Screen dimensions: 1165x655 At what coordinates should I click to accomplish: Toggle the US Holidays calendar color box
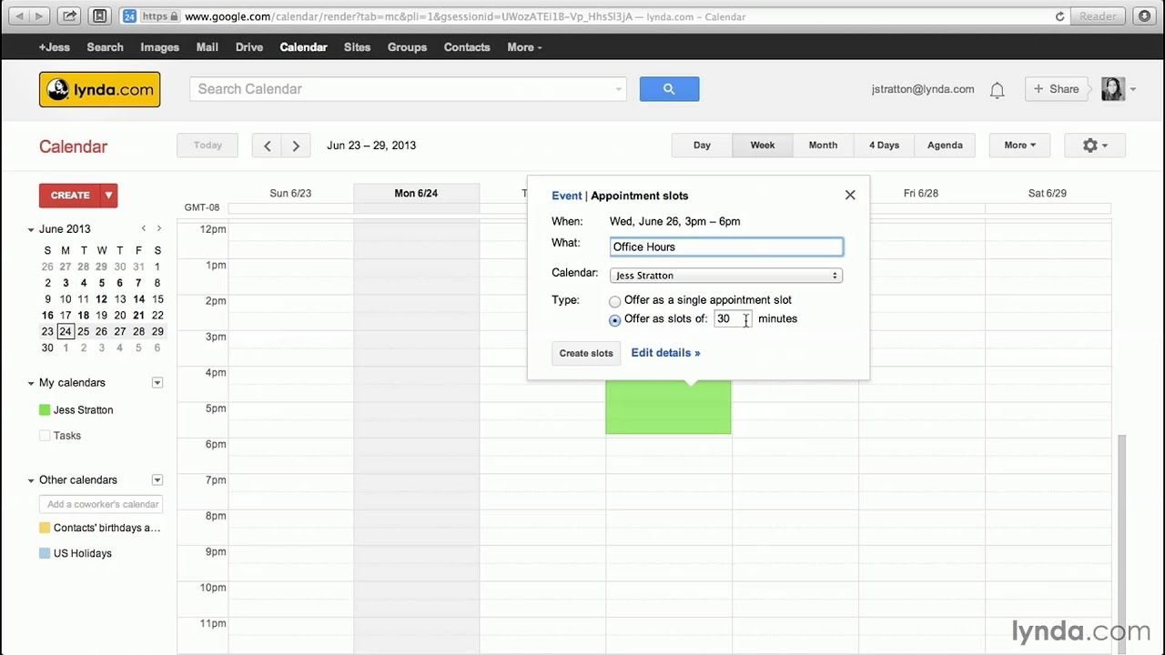pos(45,553)
